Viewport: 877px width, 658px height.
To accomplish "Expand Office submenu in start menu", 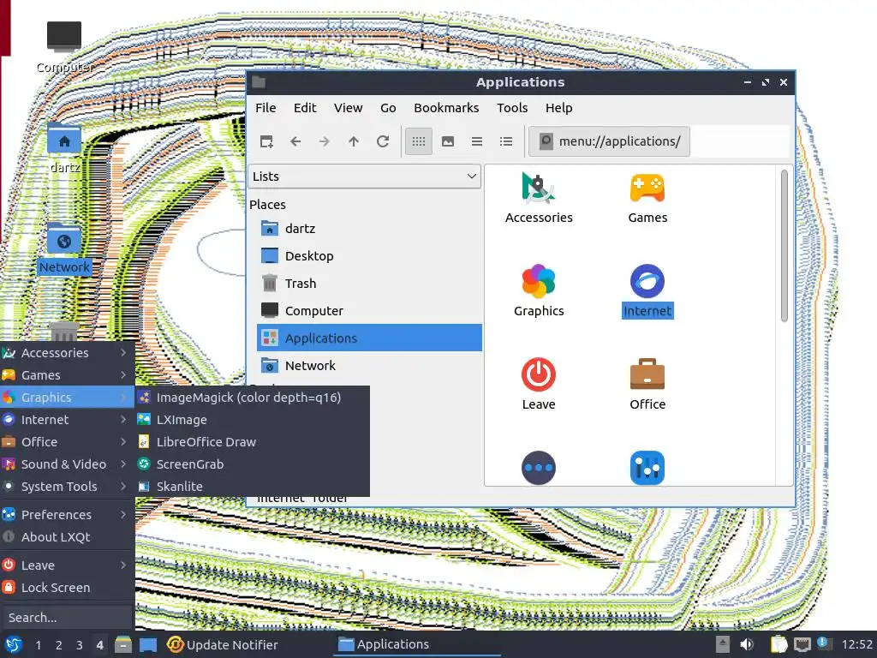I will 67,442.
